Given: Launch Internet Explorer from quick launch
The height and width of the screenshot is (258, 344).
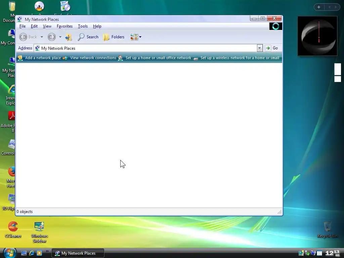Looking at the screenshot, I should pyautogui.click(x=32, y=253).
